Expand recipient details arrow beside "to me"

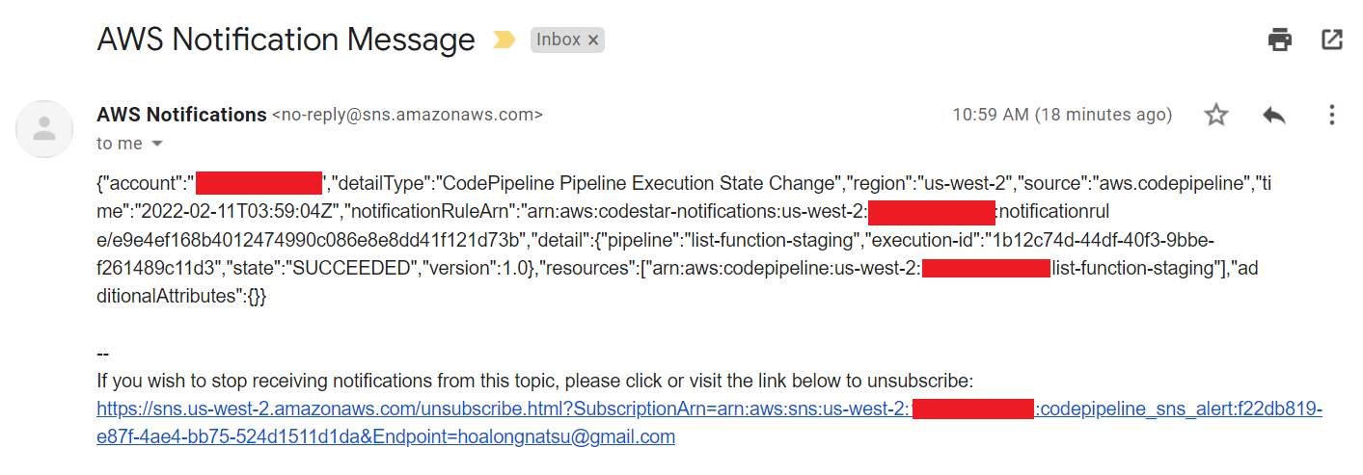pos(157,145)
